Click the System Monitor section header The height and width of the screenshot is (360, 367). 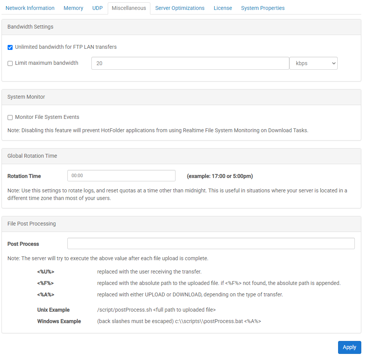tap(181, 97)
